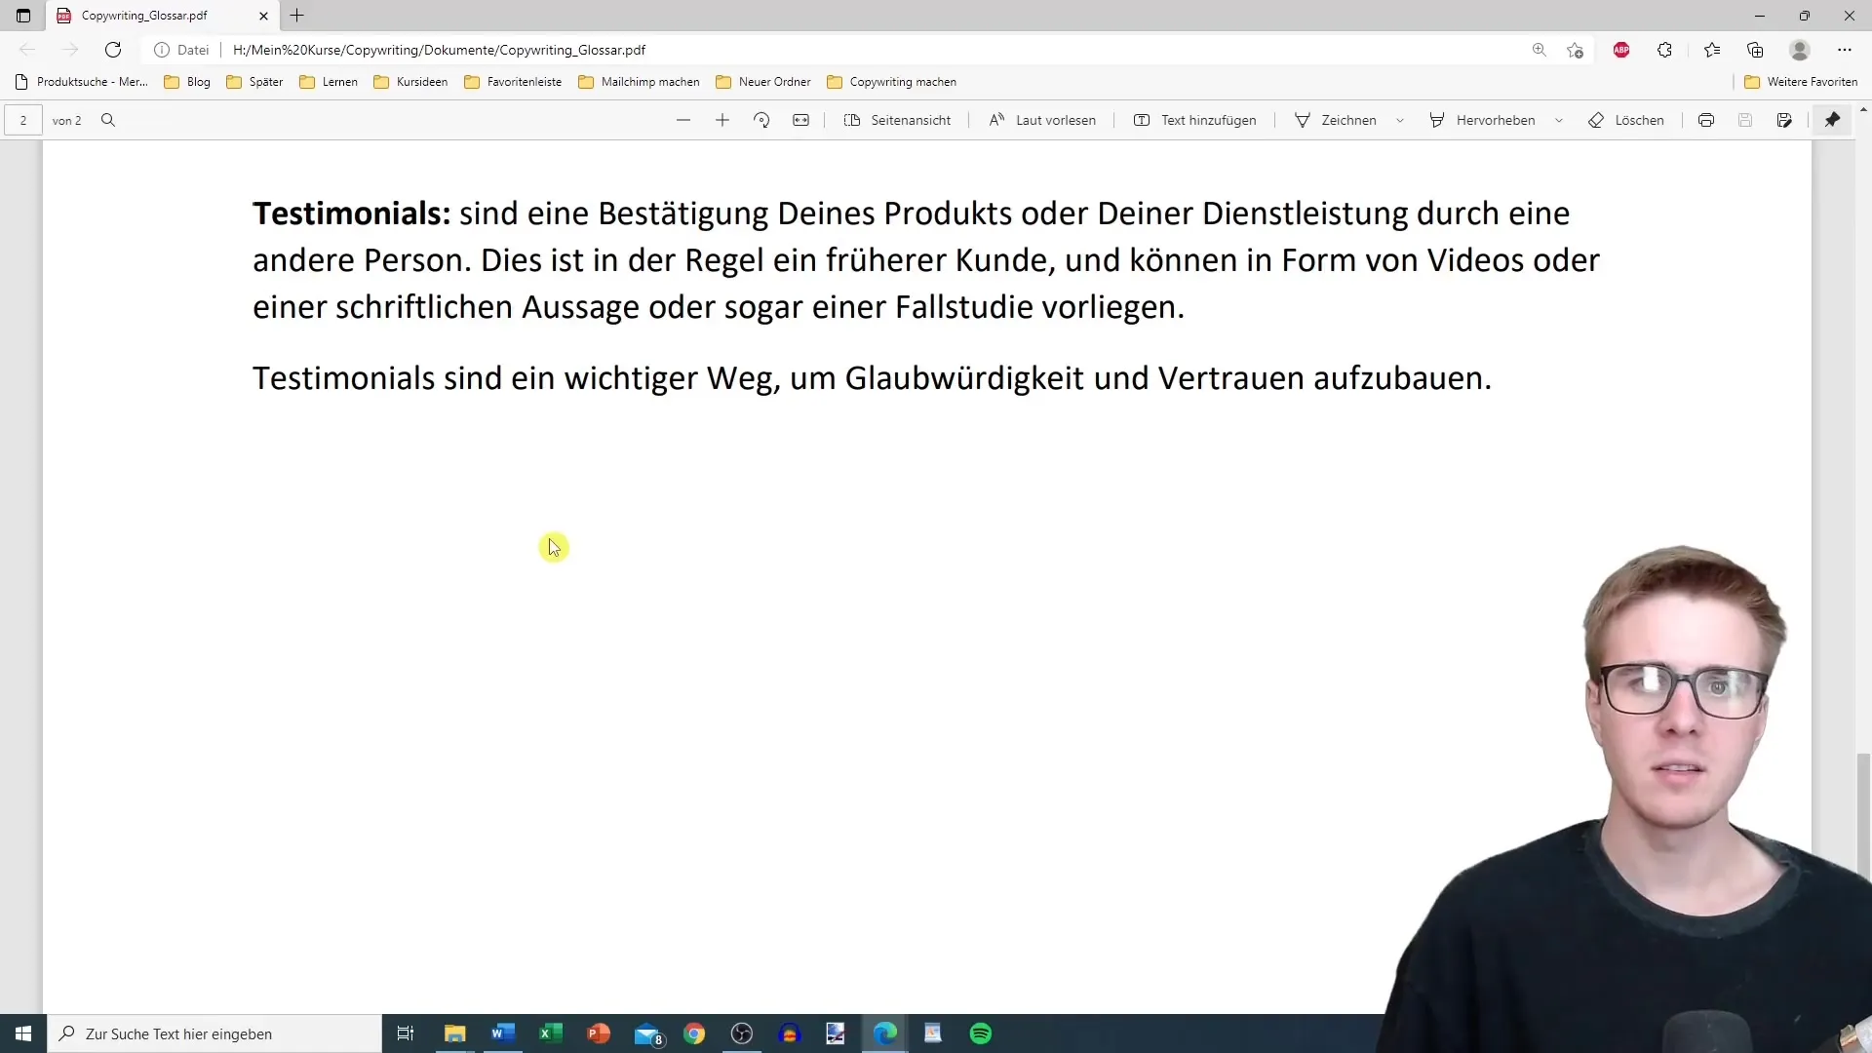The height and width of the screenshot is (1053, 1872).
Task: Open the Windows Start menu
Action: [x=23, y=1033]
